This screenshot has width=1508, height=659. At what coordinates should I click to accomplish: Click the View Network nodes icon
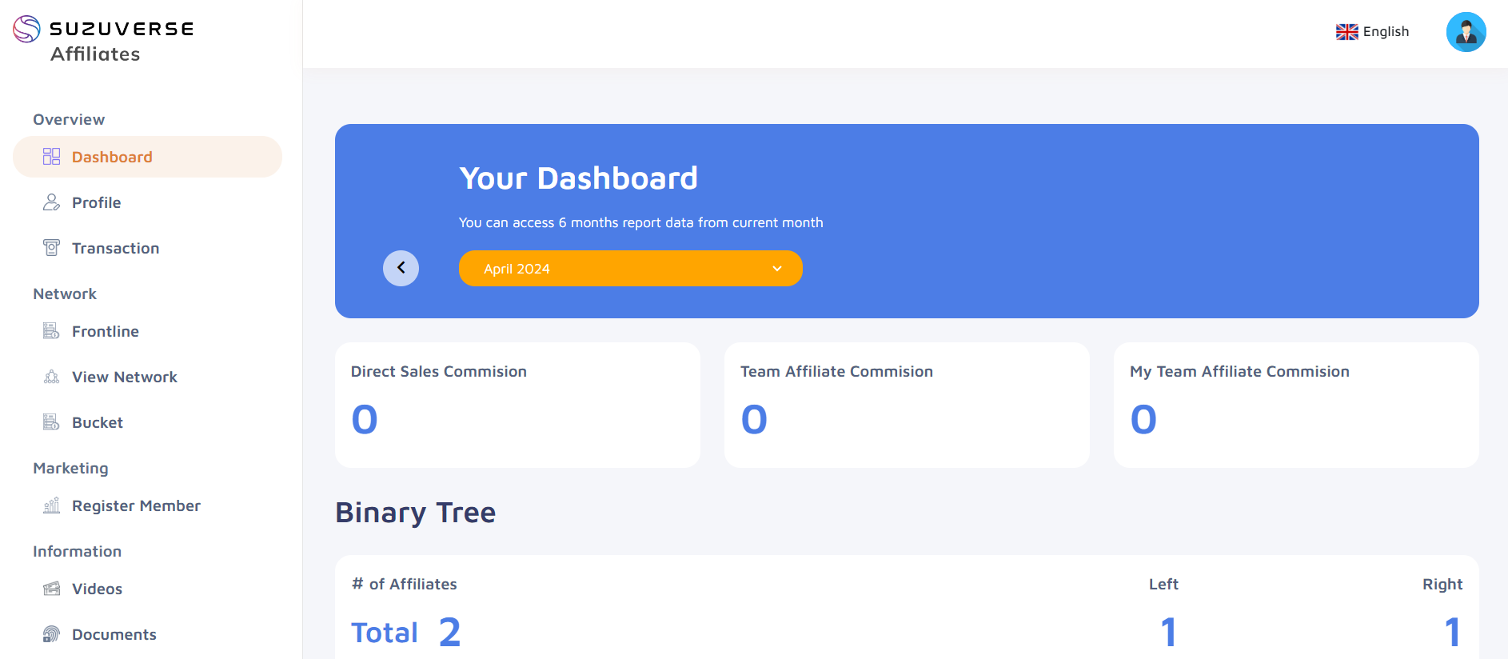click(51, 377)
